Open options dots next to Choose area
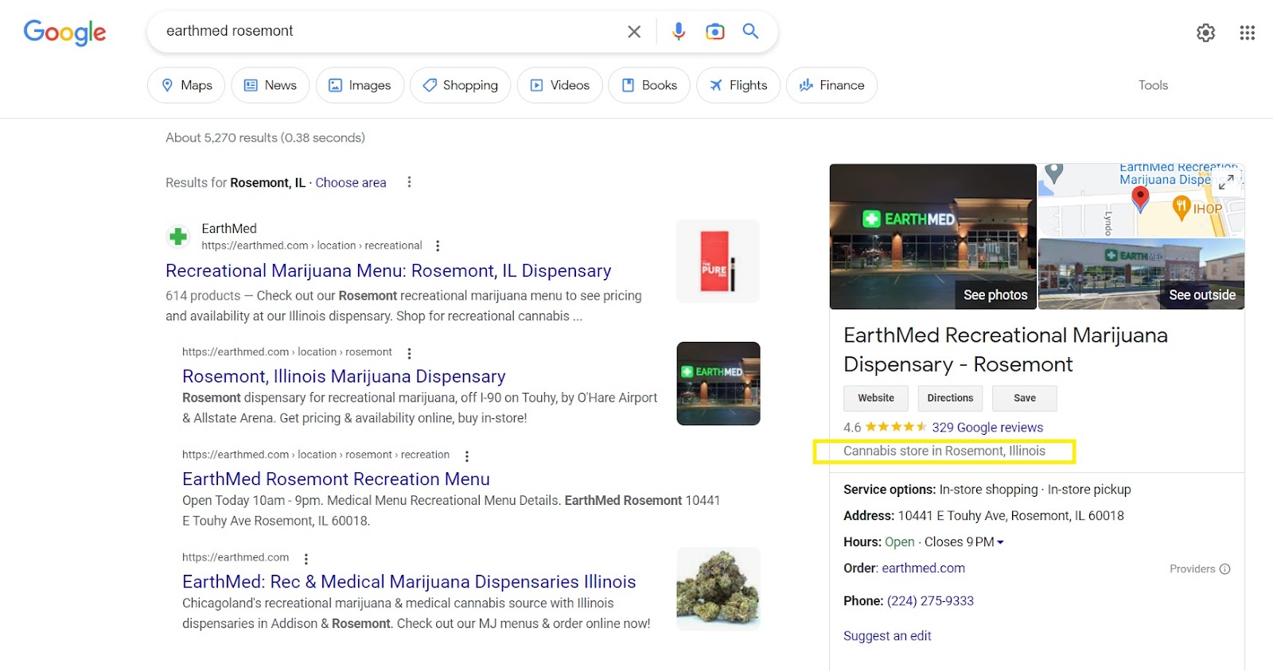 (x=409, y=182)
